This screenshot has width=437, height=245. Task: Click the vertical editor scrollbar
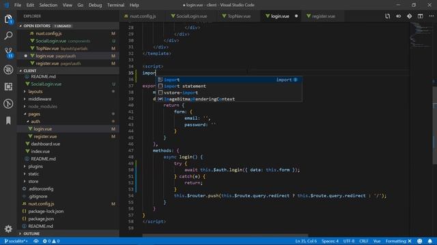click(434, 125)
